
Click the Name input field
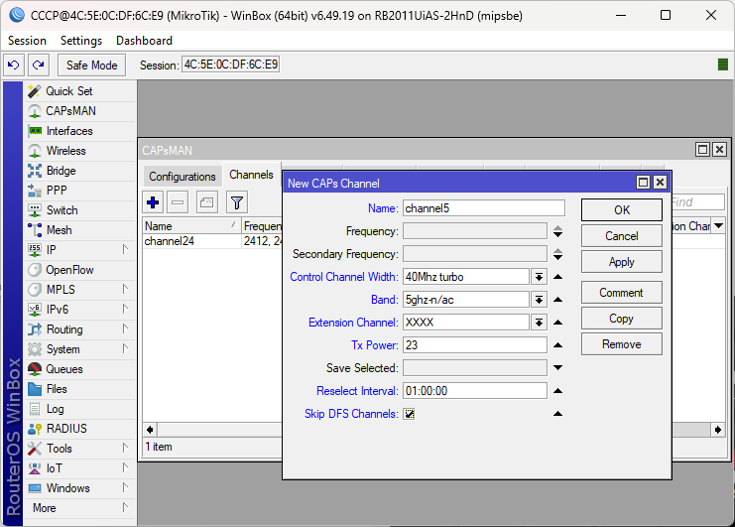(x=484, y=208)
